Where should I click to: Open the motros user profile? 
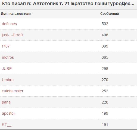point(8,57)
